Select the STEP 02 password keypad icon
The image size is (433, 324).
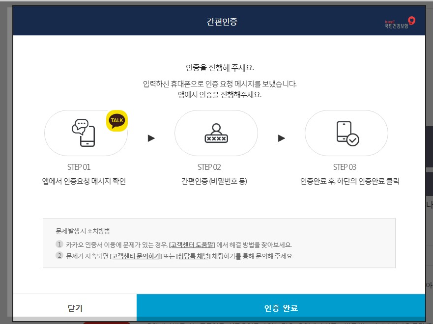coord(216,133)
